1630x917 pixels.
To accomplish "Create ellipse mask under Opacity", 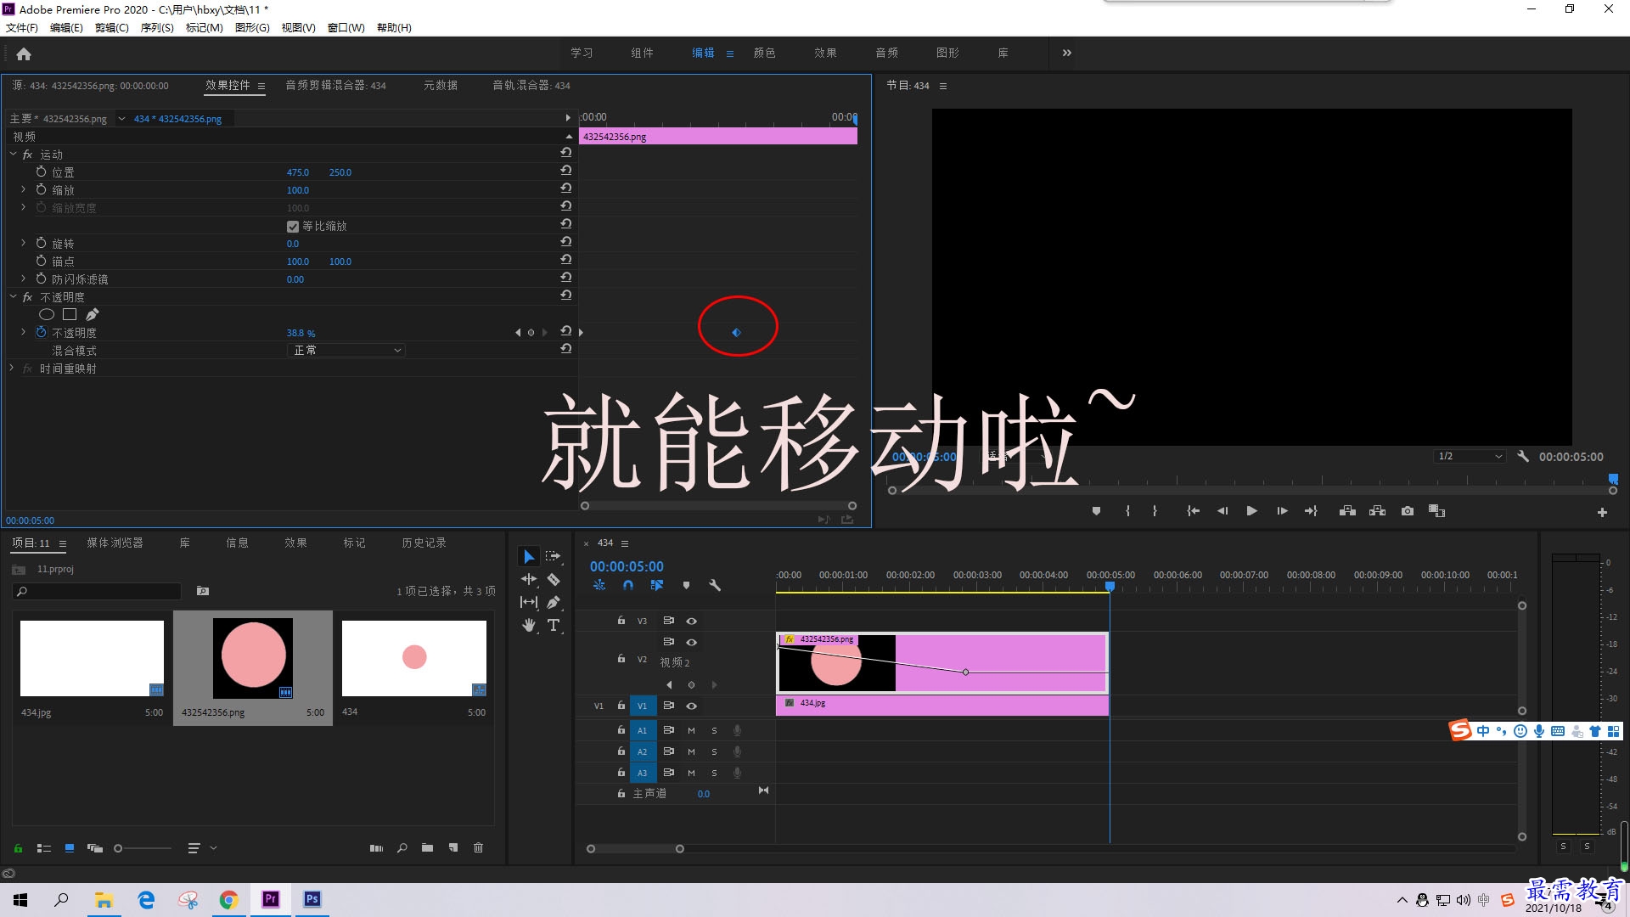I will [47, 314].
